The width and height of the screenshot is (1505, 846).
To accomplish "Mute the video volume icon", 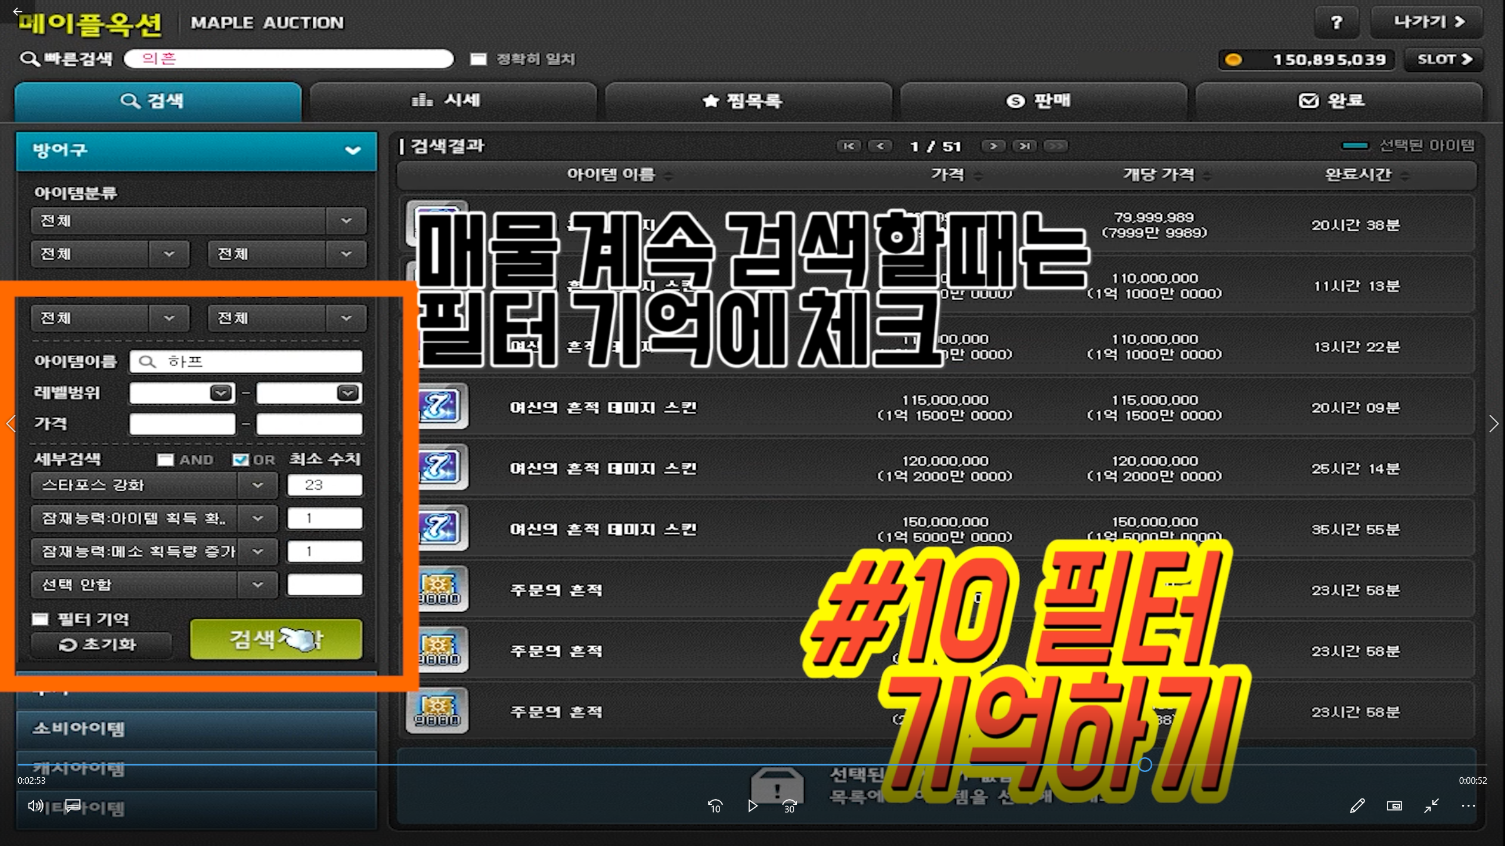I will pyautogui.click(x=35, y=805).
